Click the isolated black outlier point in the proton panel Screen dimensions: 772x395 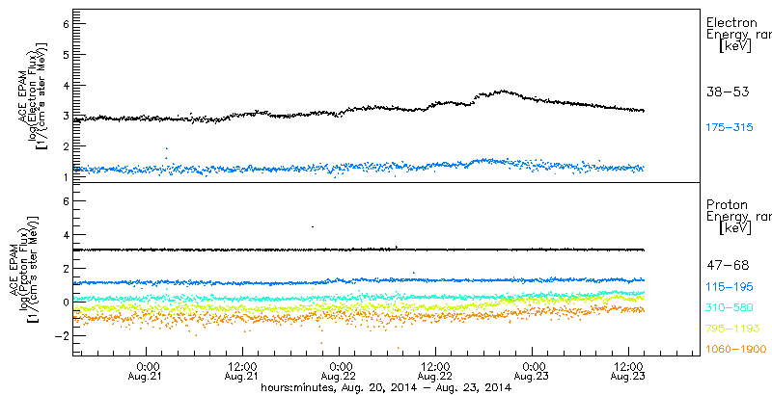(x=312, y=226)
